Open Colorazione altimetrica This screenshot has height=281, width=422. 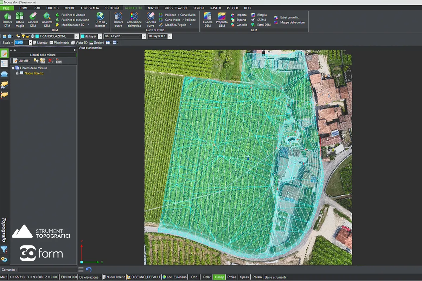coord(134,20)
